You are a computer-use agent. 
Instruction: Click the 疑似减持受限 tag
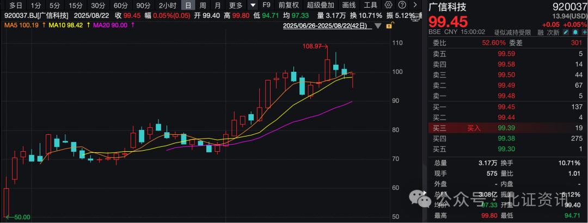(513, 33)
